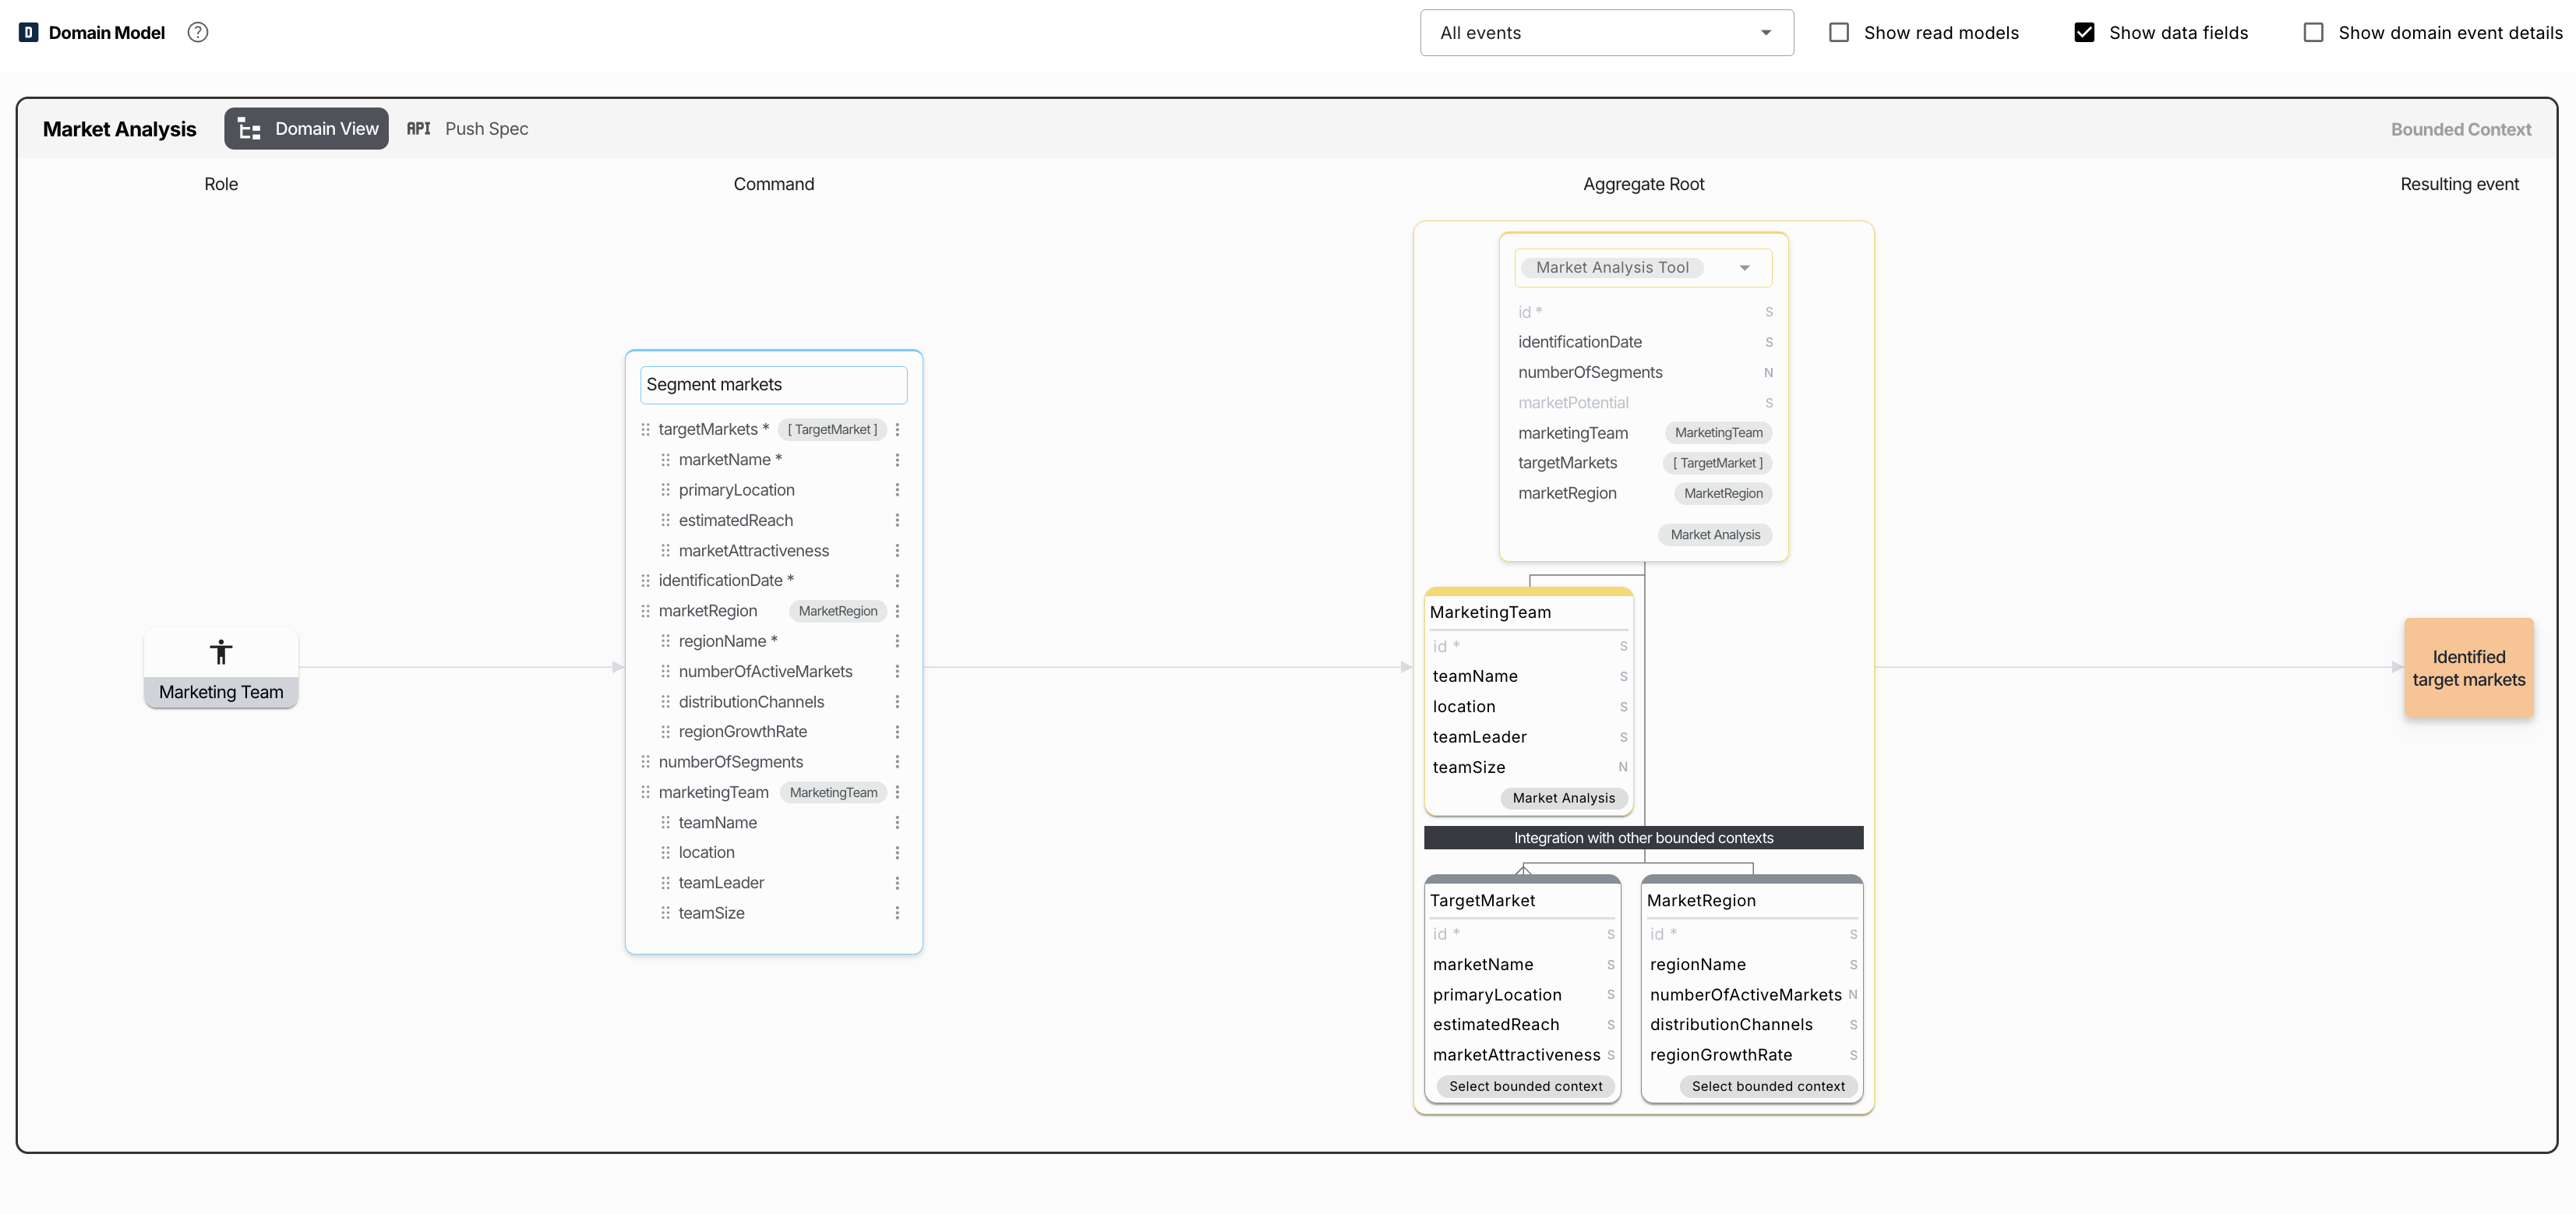2576x1214 pixels.
Task: Open the kebab menu for marketRegion field
Action: coord(897,611)
